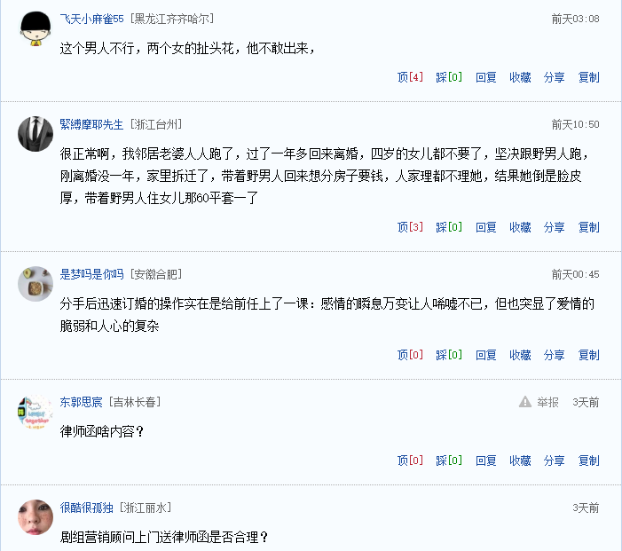This screenshot has height=551, width=622.
Task: Reply to 是梦吗是你吗's comment
Action: point(485,355)
